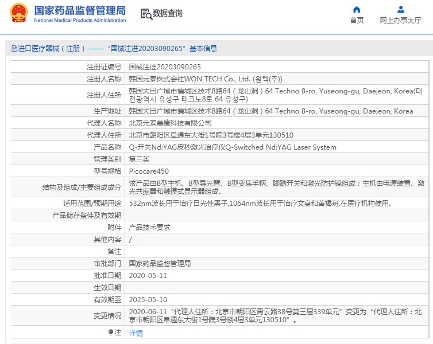Open 网上办事大厅 text link
Viewport: 433px width, 344px height.
click(x=400, y=21)
